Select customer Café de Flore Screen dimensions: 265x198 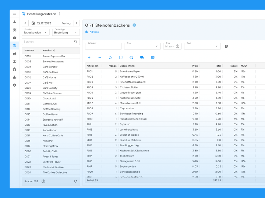click(51, 72)
